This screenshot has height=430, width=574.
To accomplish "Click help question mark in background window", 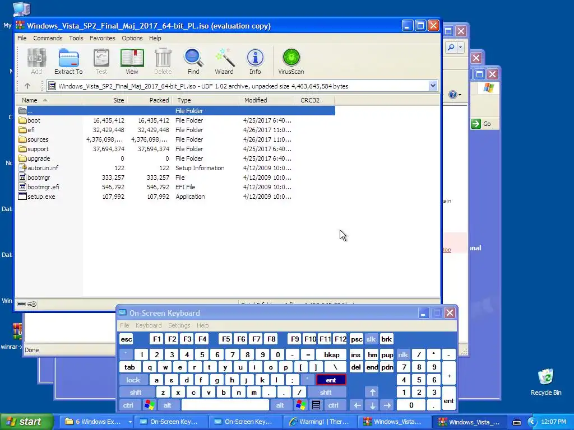I will [x=453, y=95].
